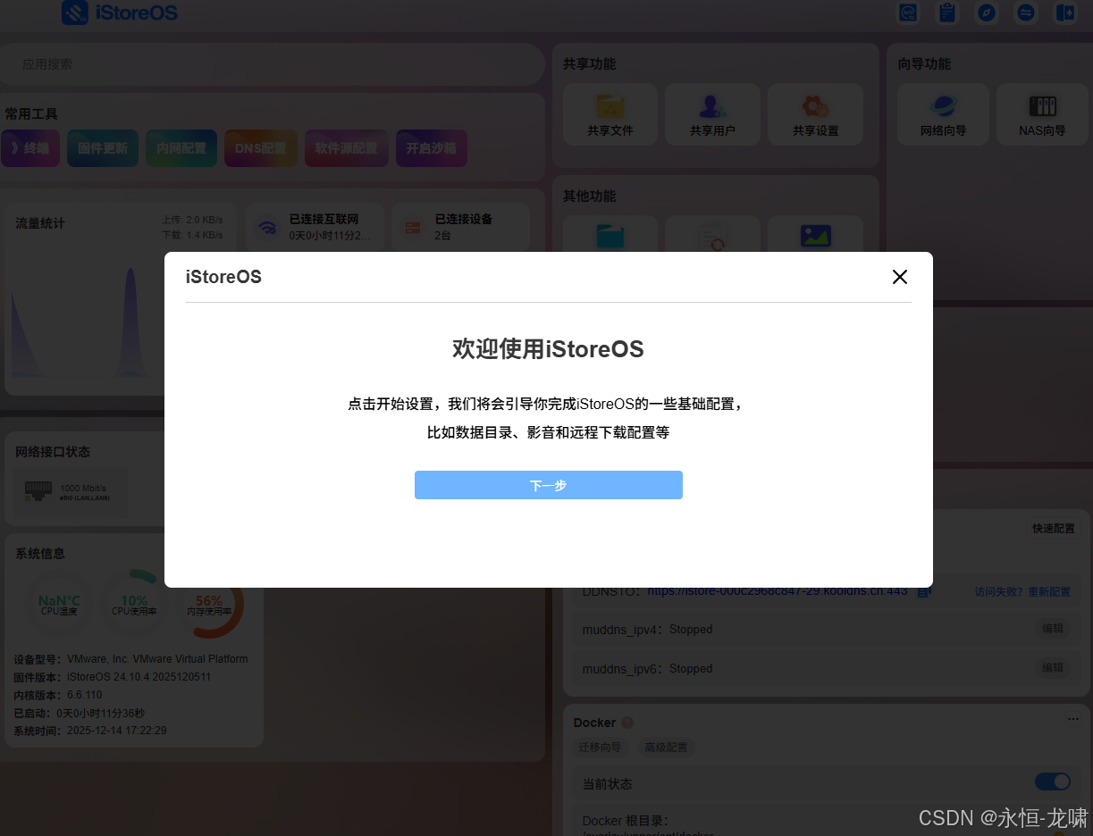
Task: Launch the 网络向导 wizard icon
Action: 943,107
